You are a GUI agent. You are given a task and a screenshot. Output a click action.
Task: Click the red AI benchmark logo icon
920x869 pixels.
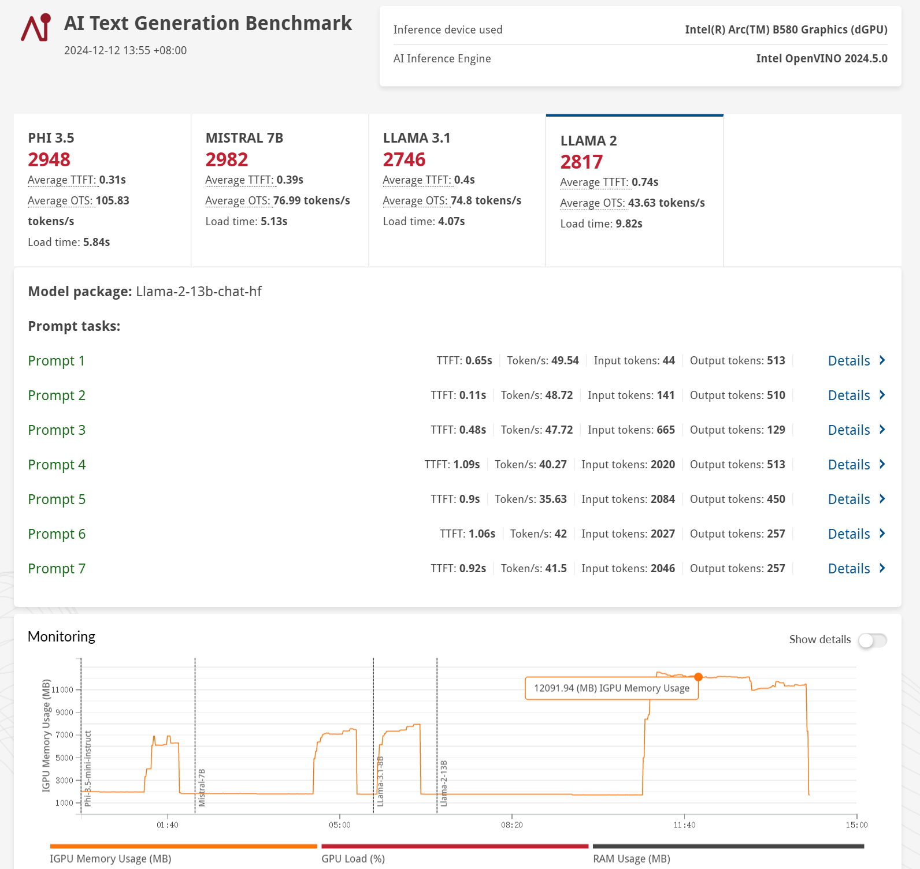point(36,28)
